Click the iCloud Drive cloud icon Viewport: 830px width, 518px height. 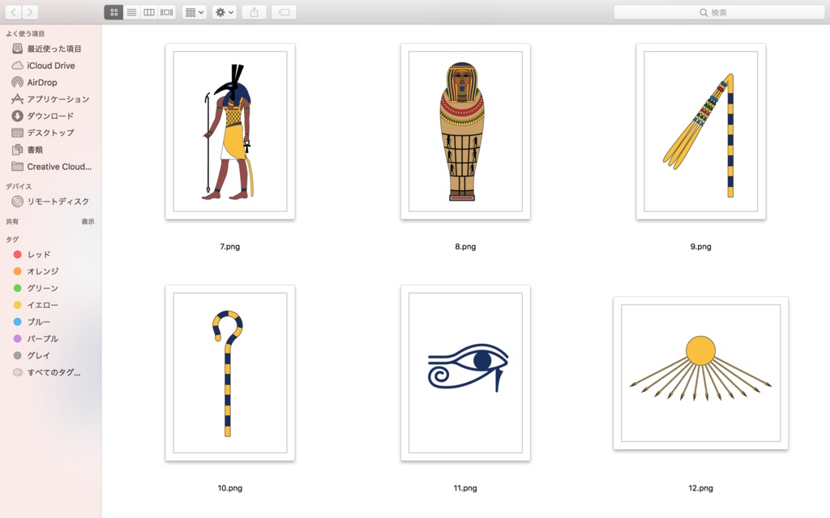[x=18, y=66]
